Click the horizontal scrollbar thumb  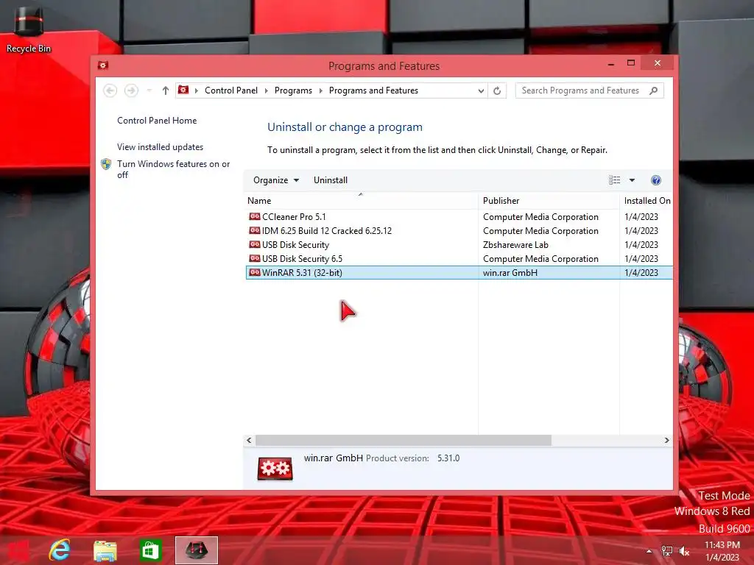[x=404, y=440]
